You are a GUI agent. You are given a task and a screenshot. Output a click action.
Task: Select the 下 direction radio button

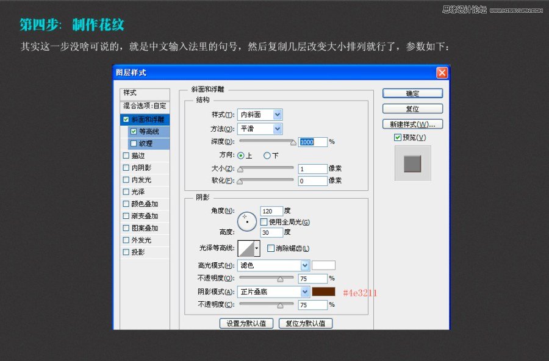267,155
